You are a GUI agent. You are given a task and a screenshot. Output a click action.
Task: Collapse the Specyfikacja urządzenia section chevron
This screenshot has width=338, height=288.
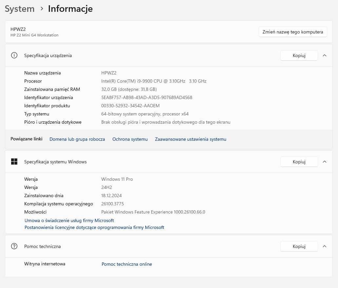pyautogui.click(x=325, y=55)
